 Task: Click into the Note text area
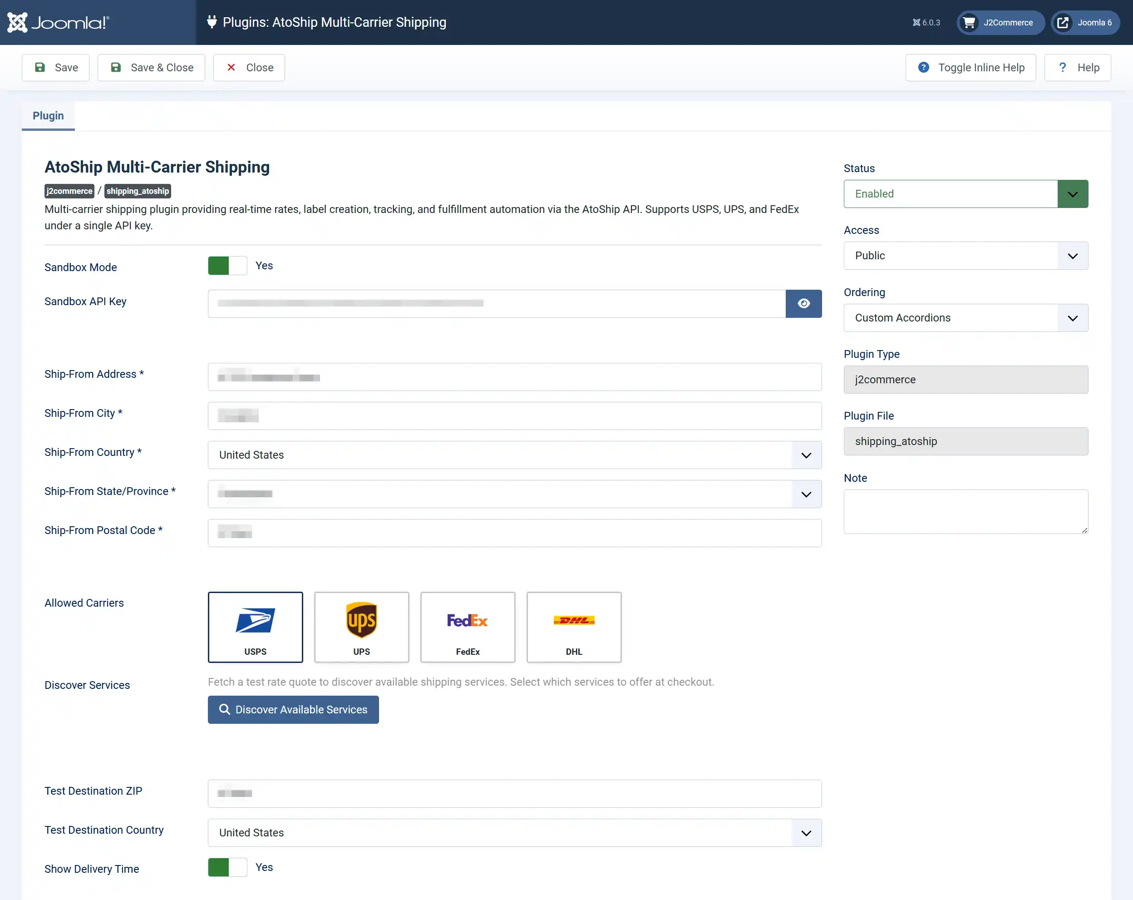966,511
